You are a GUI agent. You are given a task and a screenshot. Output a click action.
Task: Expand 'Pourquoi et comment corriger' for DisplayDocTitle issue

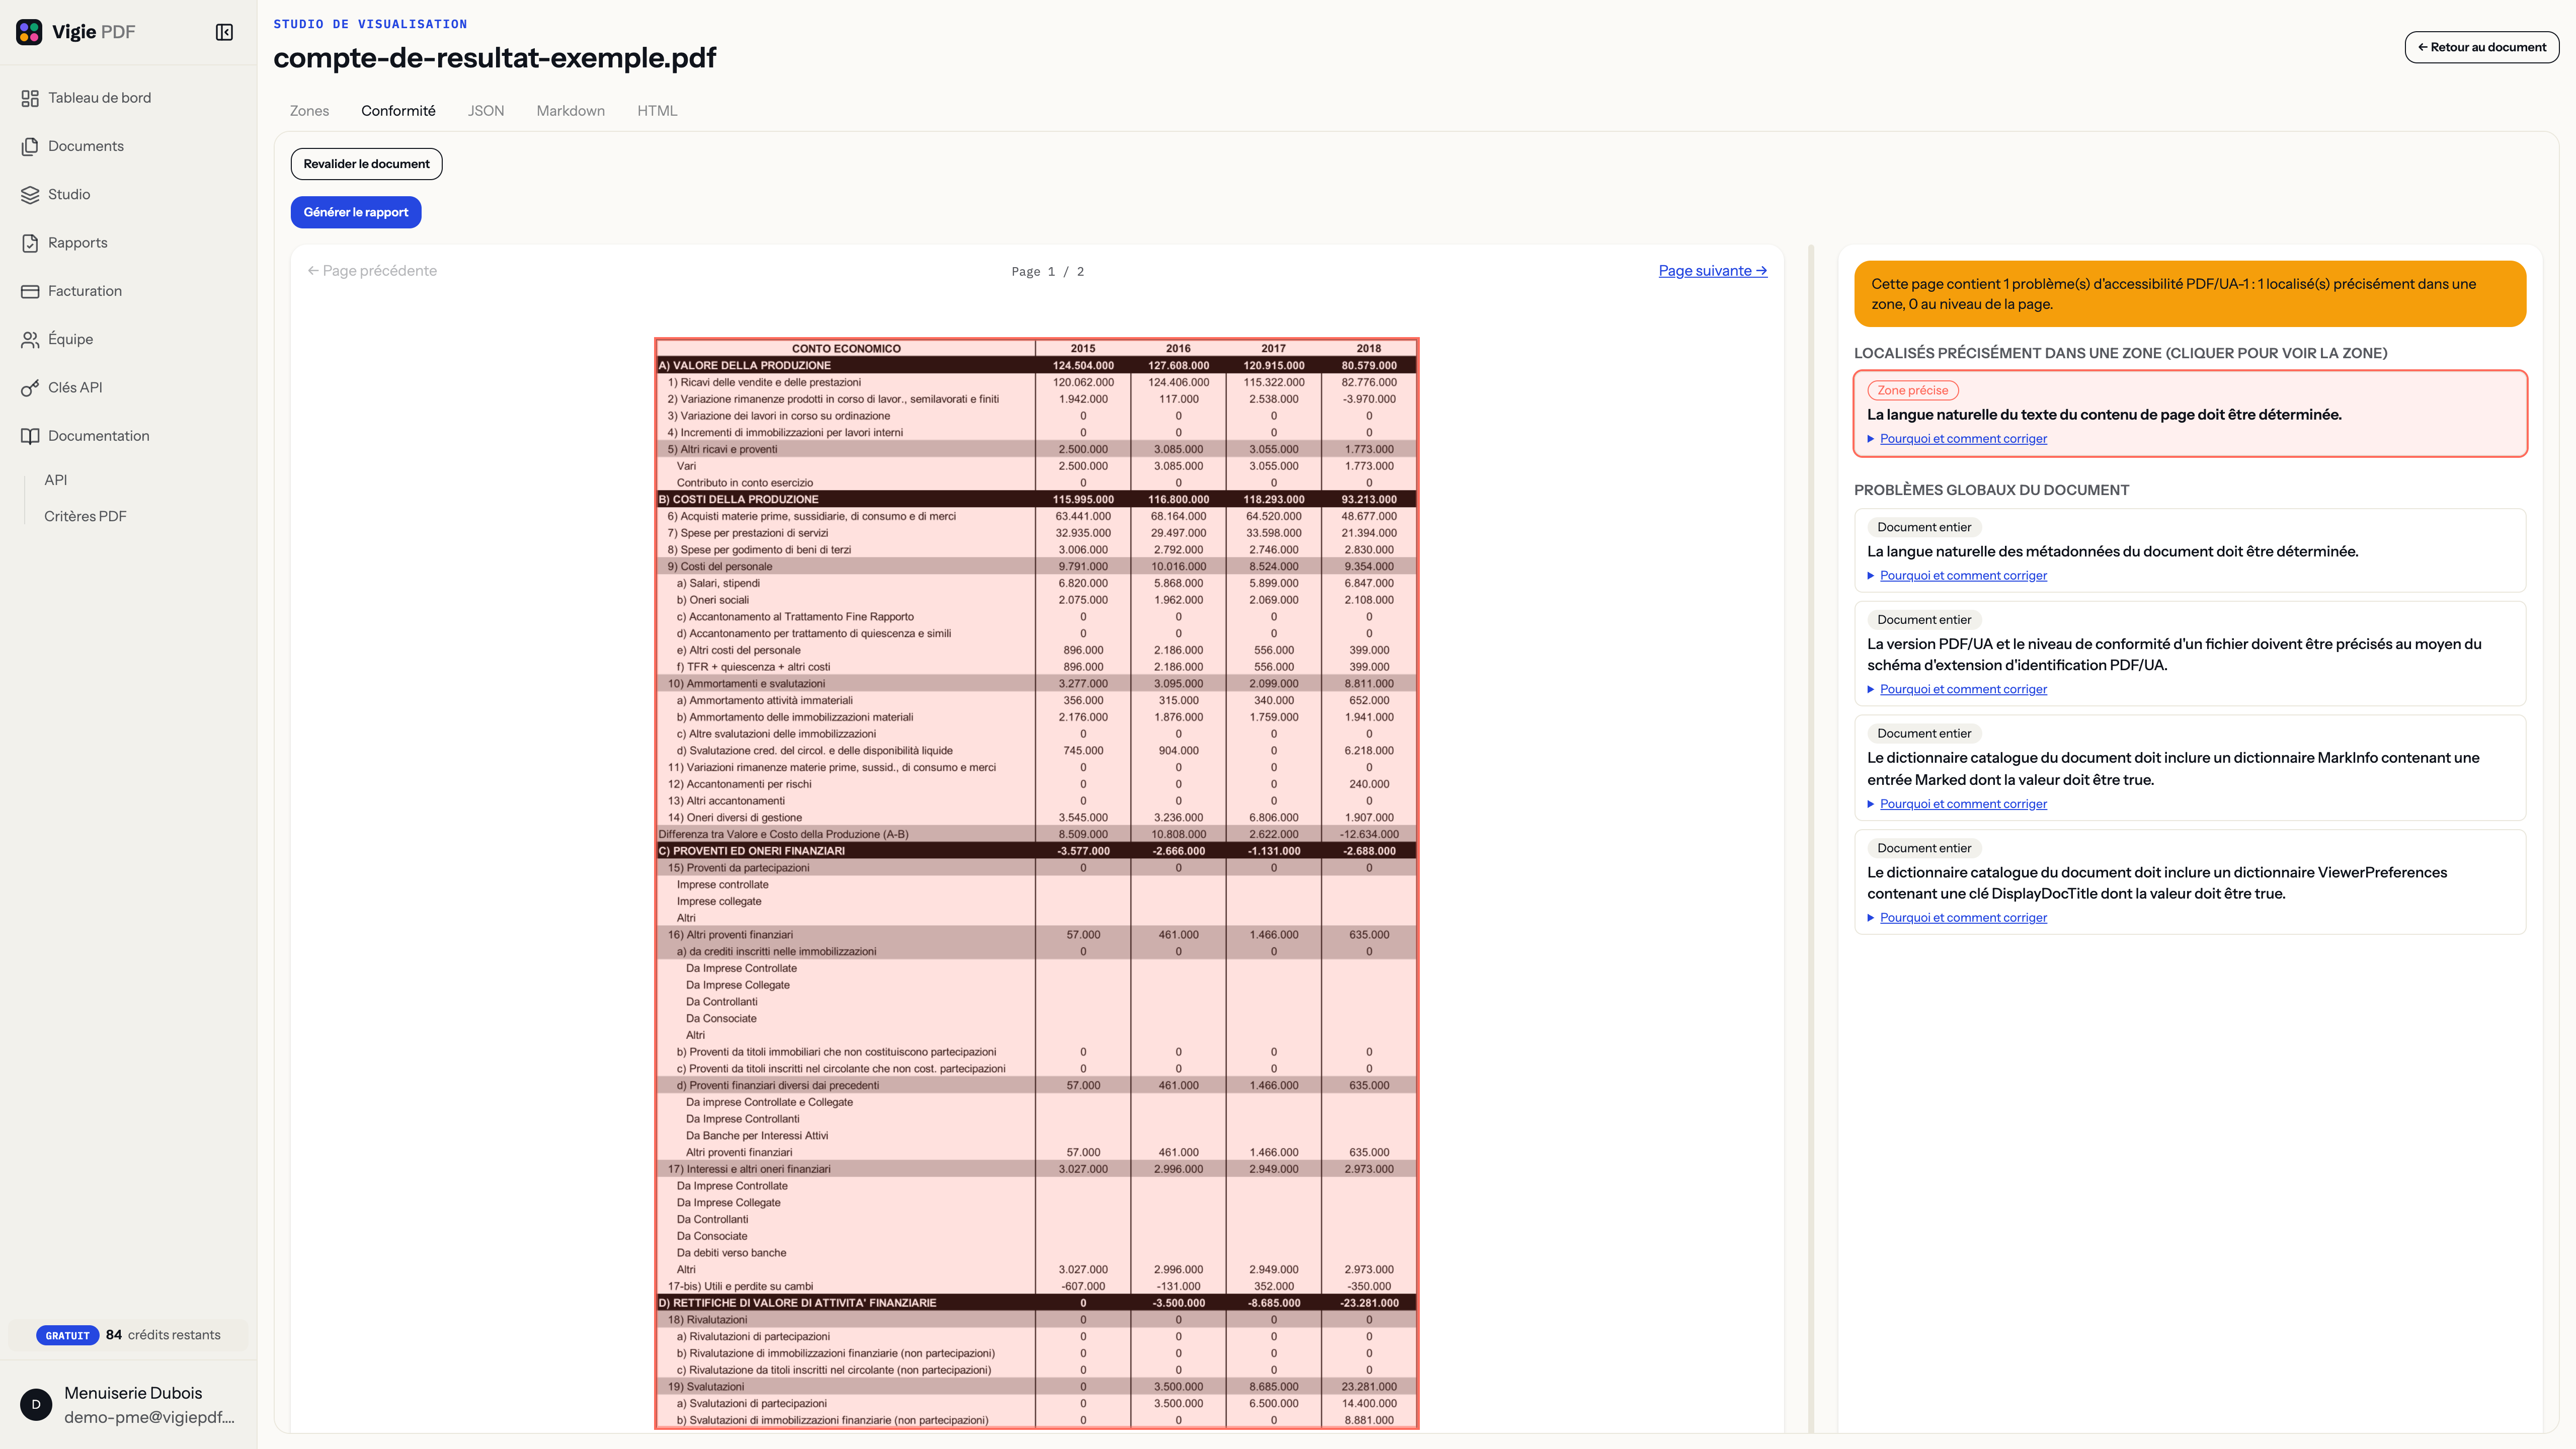click(x=1962, y=918)
